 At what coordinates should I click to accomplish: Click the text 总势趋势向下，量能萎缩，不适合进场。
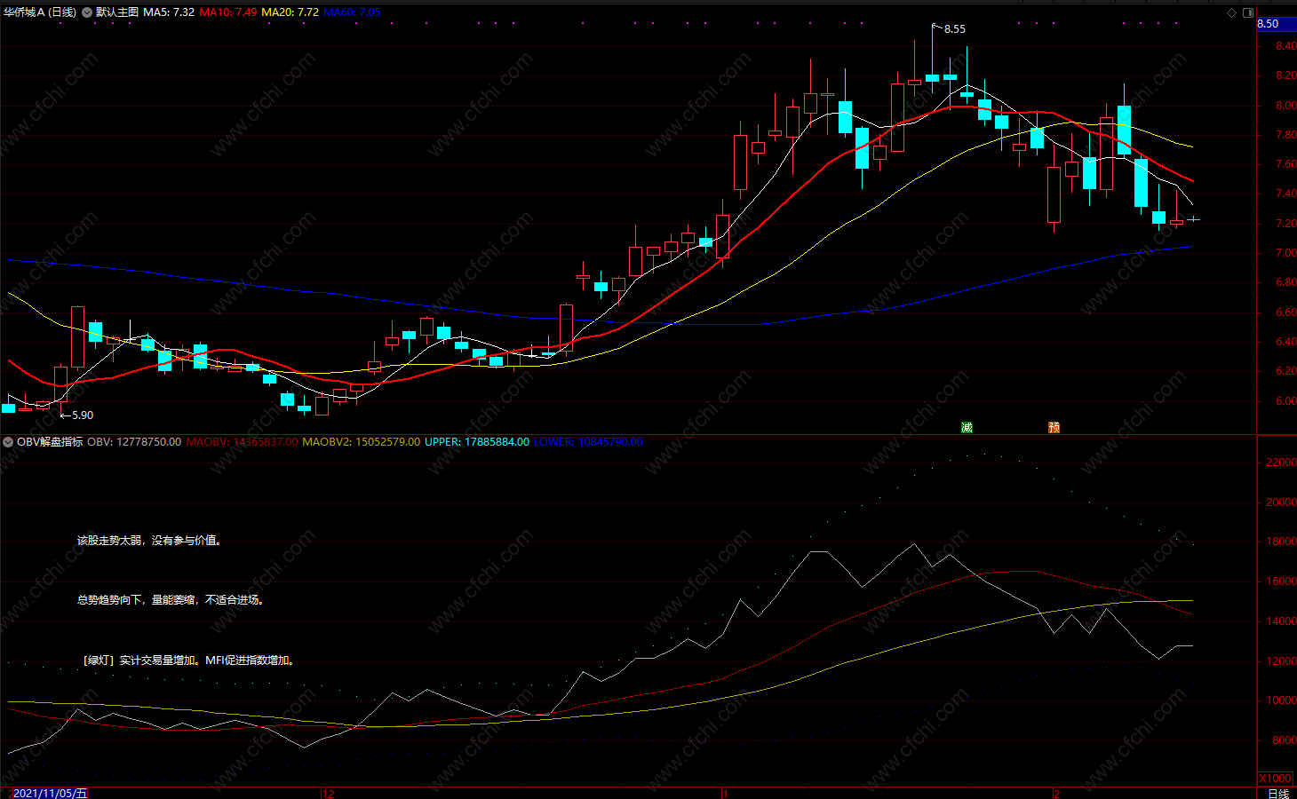tap(171, 599)
